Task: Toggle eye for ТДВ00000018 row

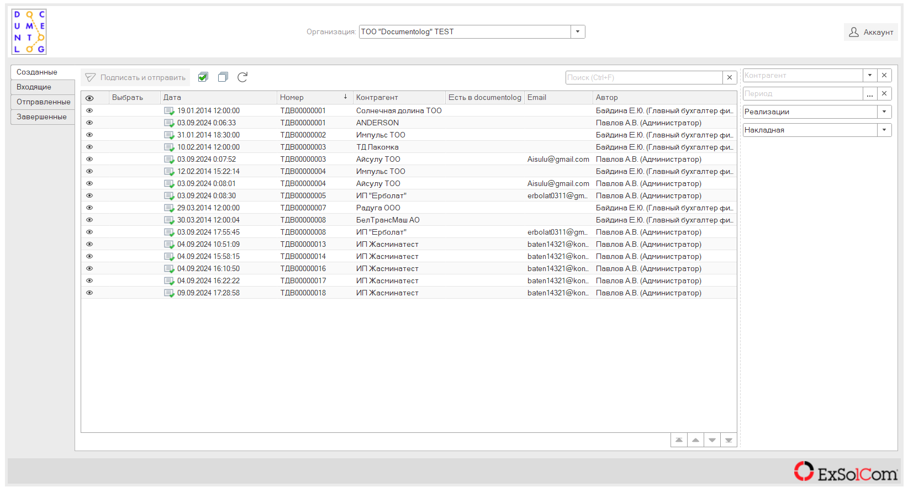Action: pos(89,293)
